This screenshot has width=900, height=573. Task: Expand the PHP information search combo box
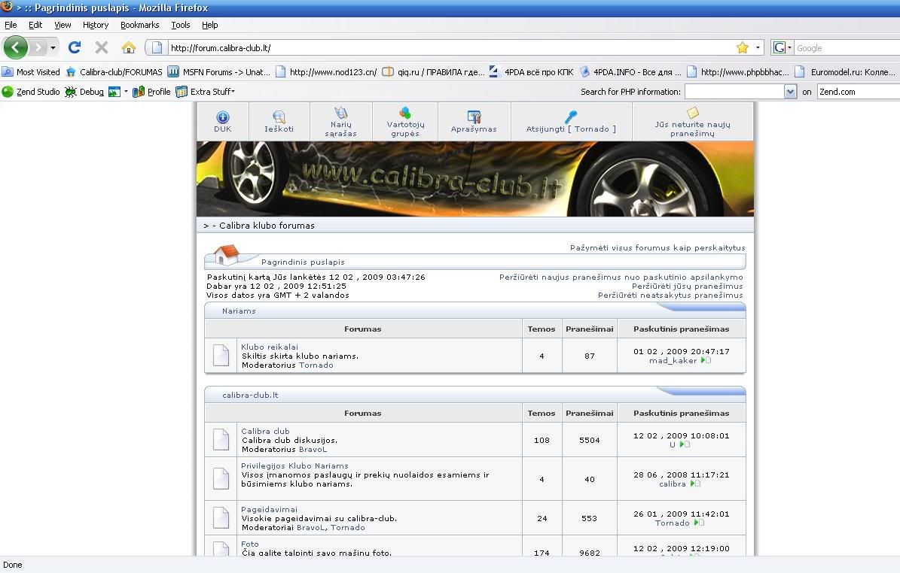pyautogui.click(x=790, y=92)
